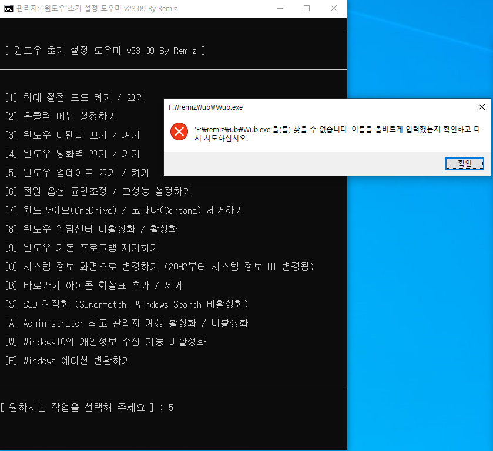
Task: Click menu line [7] 원드라이브 제거하기
Action: click(124, 210)
